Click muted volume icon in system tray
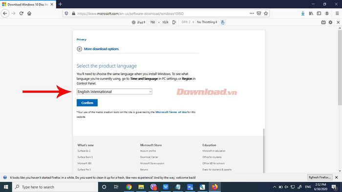Viewport: 342px width, 192px height. 286,187
